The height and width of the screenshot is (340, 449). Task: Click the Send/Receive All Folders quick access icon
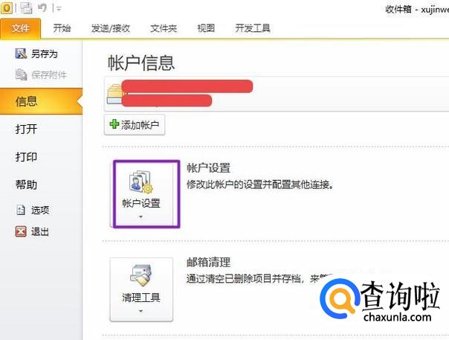coord(26,8)
